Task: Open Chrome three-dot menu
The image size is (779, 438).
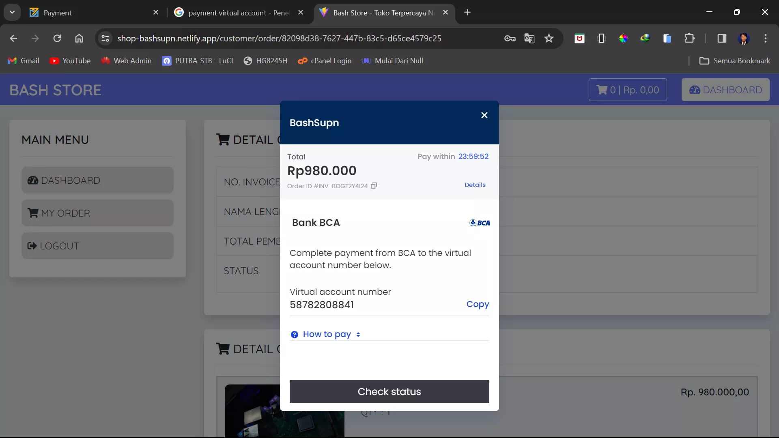Action: tap(766, 39)
